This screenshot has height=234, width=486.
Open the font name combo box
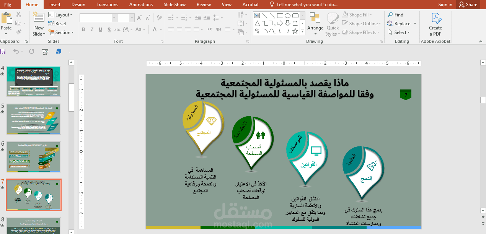pyautogui.click(x=98, y=18)
